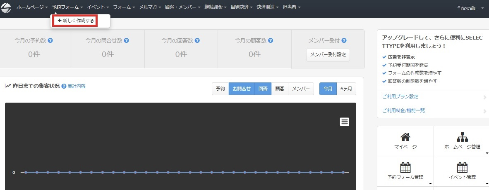489x190 pixels.
Task: Toggle the 予約 chart filter
Action: [220, 89]
